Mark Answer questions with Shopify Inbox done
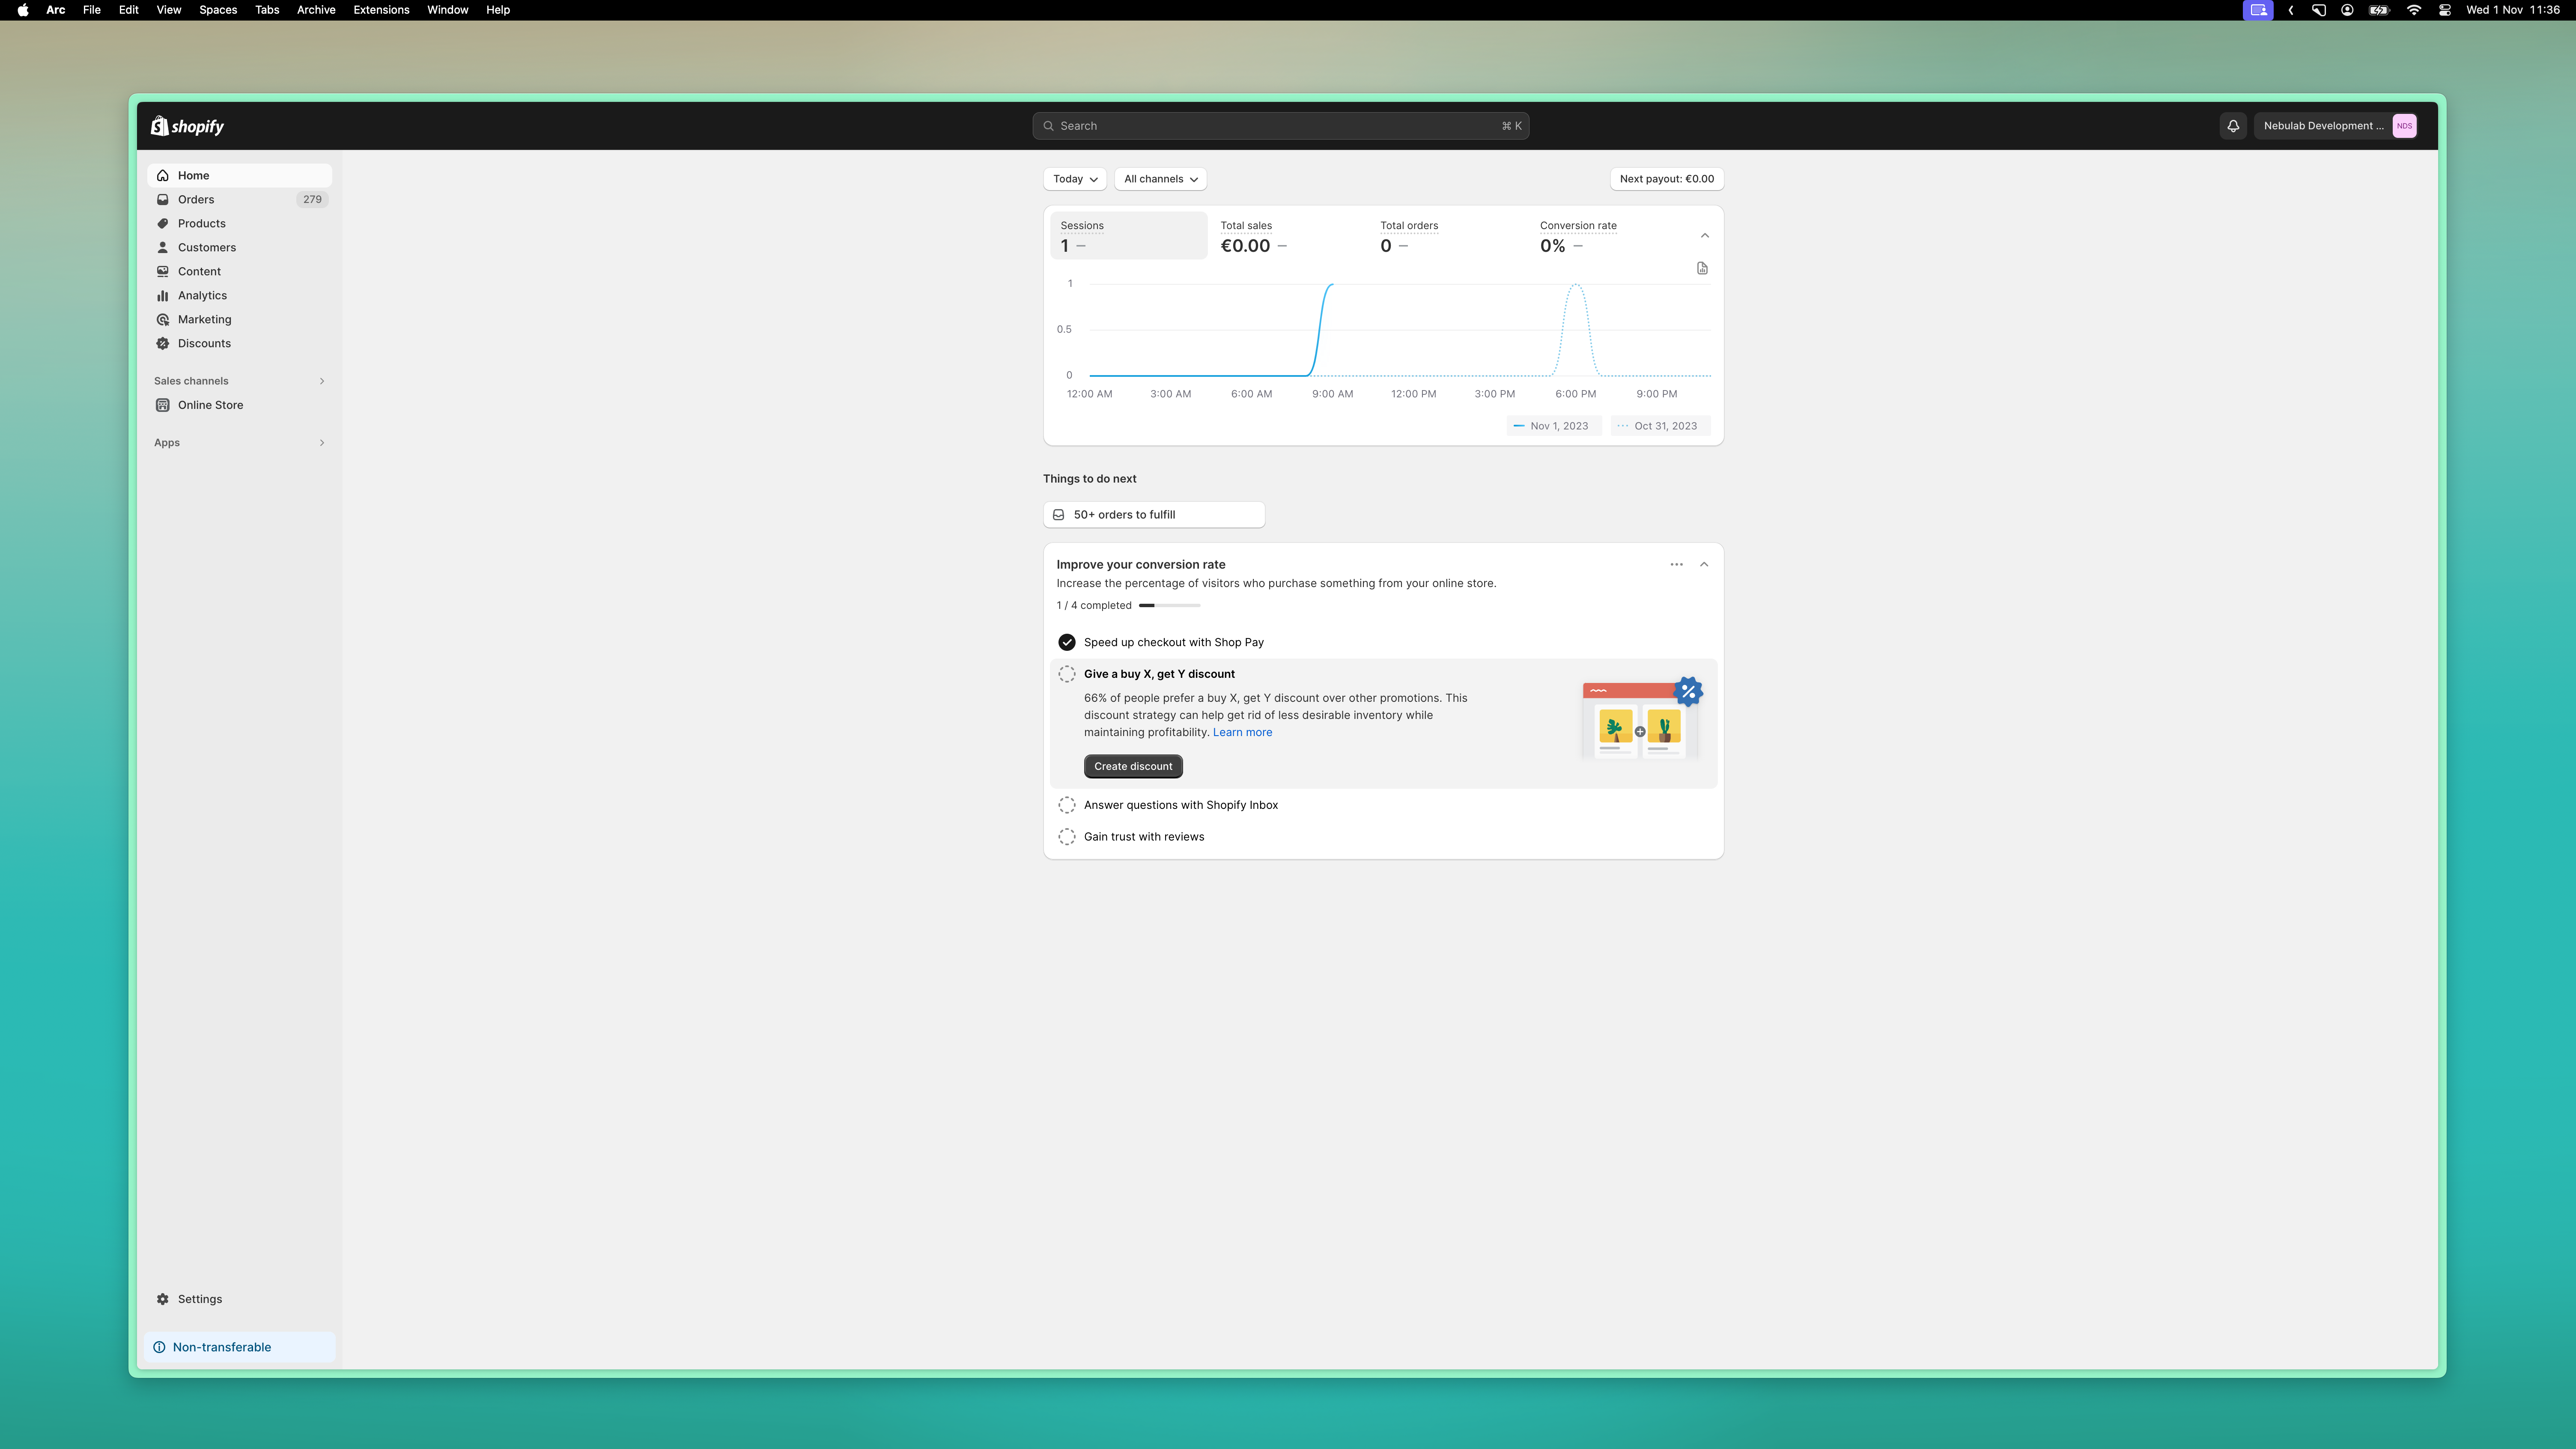Viewport: 2576px width, 1449px height. pyautogui.click(x=1067, y=806)
